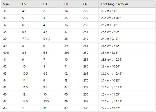Click the Size column header

[10, 4]
